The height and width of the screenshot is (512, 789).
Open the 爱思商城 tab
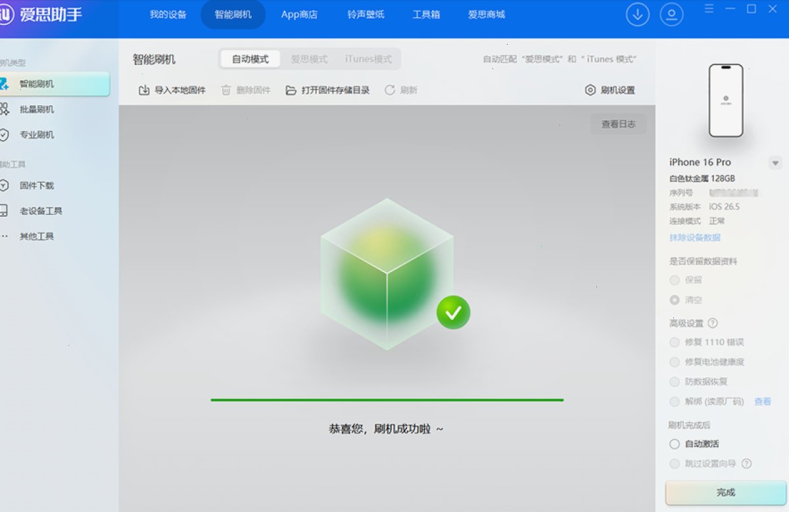click(487, 14)
